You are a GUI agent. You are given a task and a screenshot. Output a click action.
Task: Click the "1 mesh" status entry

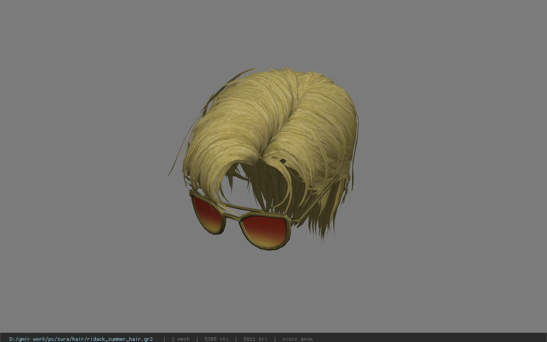click(x=181, y=339)
